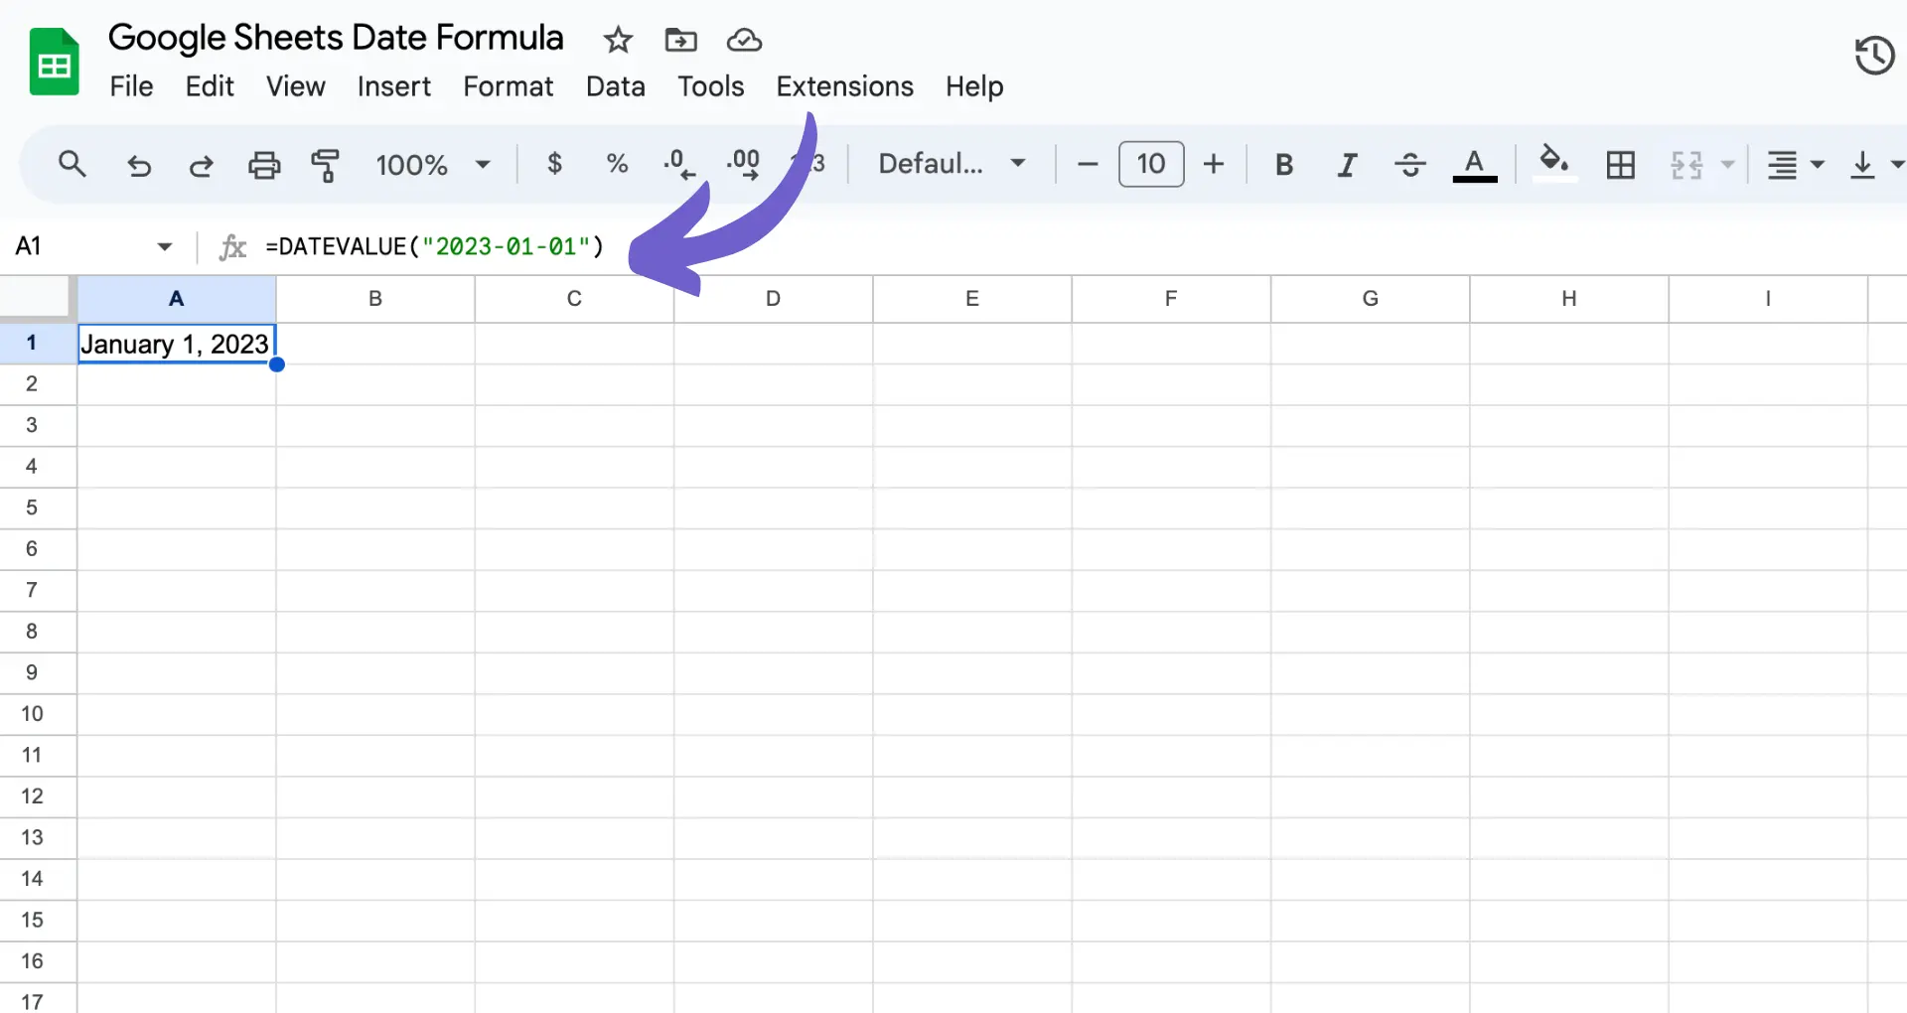Open version history clock icon
The width and height of the screenshot is (1907, 1013).
pos(1874,55)
